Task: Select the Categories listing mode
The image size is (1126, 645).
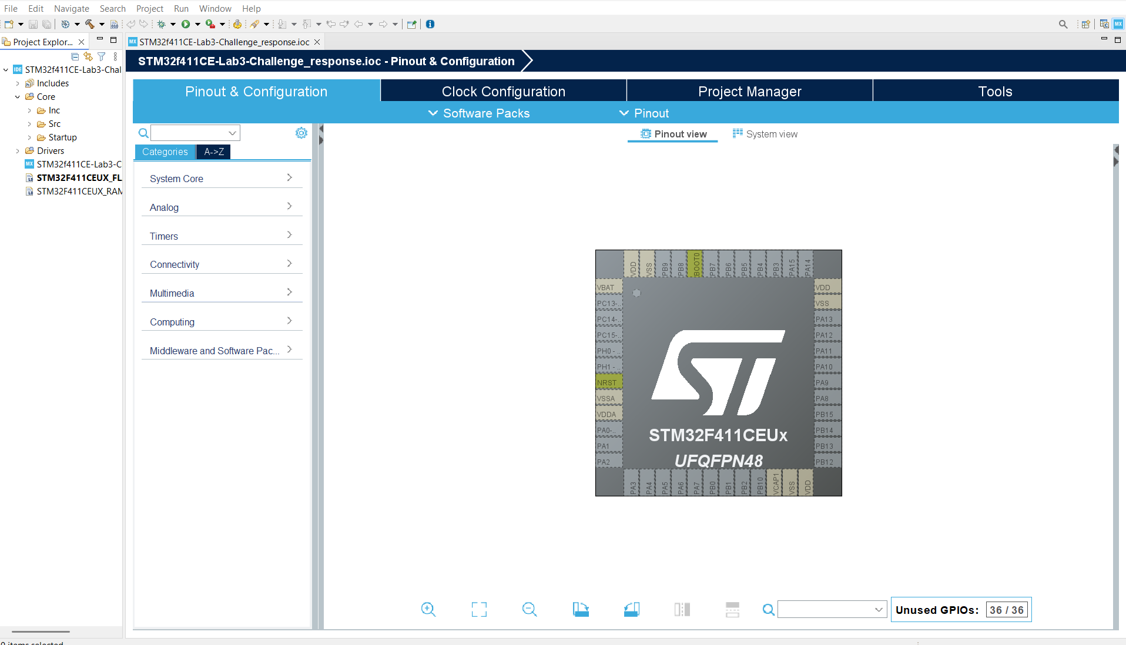Action: 165,152
